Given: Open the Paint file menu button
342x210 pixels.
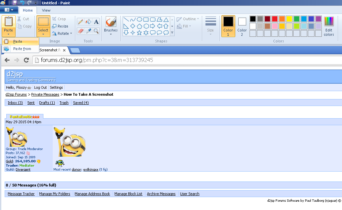Looking at the screenshot, I should pos(9,10).
